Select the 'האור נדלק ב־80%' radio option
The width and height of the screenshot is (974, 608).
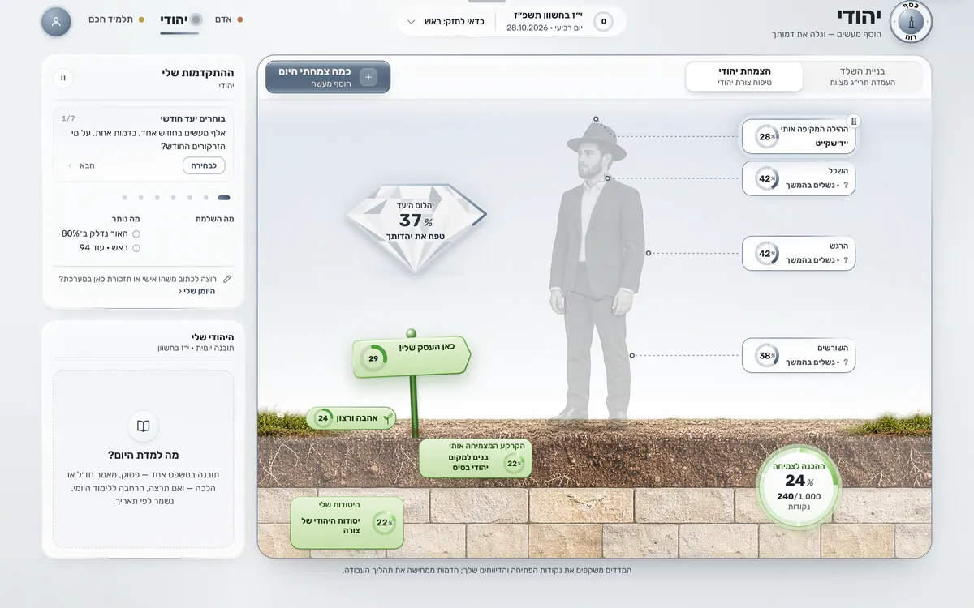click(136, 233)
